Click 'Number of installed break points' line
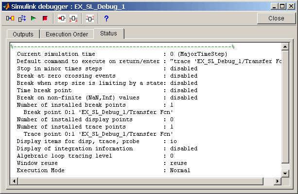Viewport: 298px width, 194px height. [x=95, y=105]
